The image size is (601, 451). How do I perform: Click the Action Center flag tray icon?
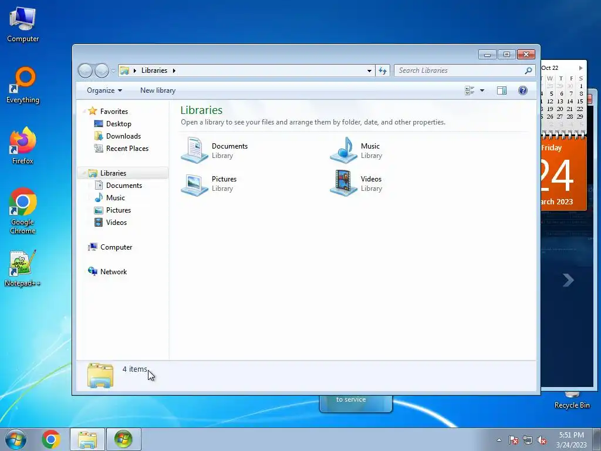(514, 440)
